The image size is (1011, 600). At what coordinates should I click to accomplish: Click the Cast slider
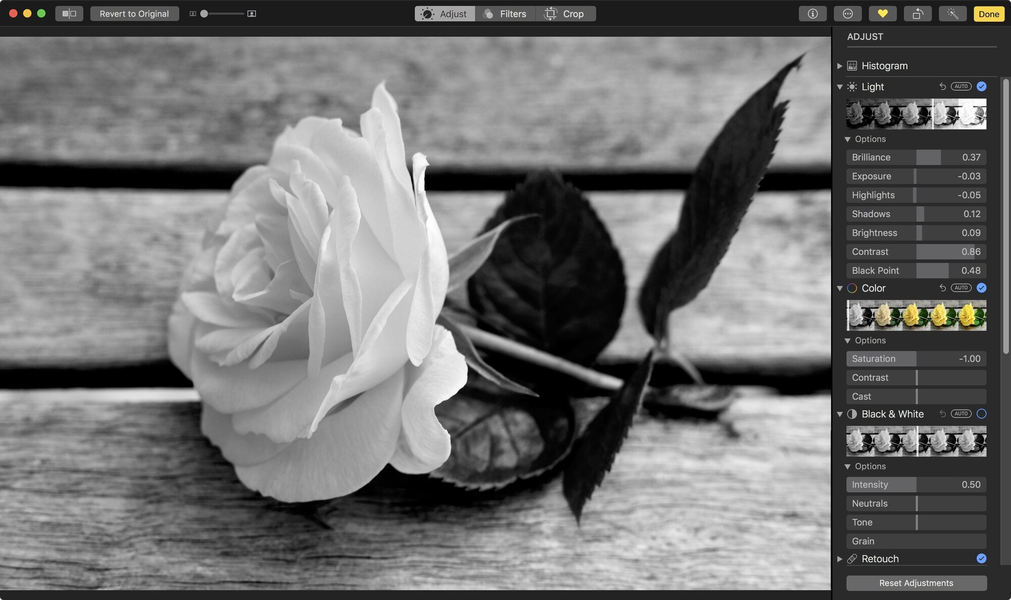(x=916, y=396)
